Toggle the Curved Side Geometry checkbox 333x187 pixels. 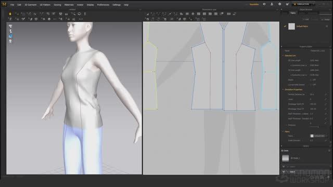311,85
